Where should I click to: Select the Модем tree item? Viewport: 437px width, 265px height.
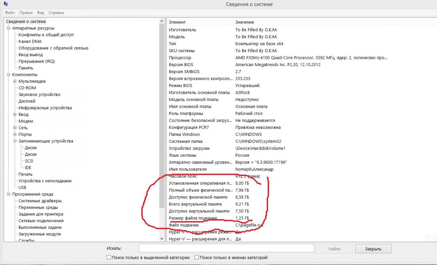tap(26, 121)
